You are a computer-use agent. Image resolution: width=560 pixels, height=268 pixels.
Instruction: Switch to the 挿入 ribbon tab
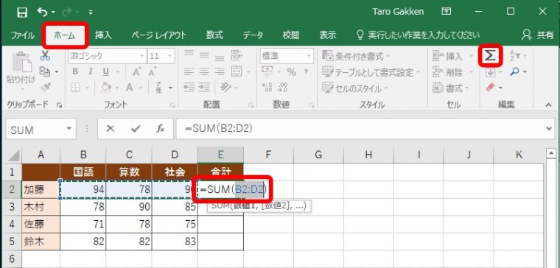(x=104, y=35)
